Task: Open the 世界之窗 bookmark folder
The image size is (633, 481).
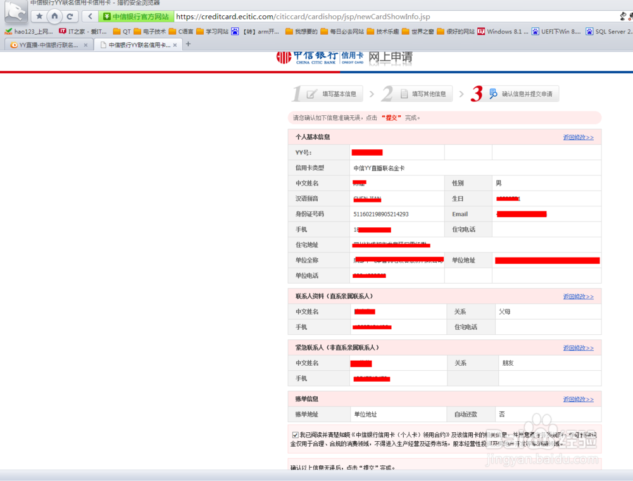Action: click(x=418, y=32)
